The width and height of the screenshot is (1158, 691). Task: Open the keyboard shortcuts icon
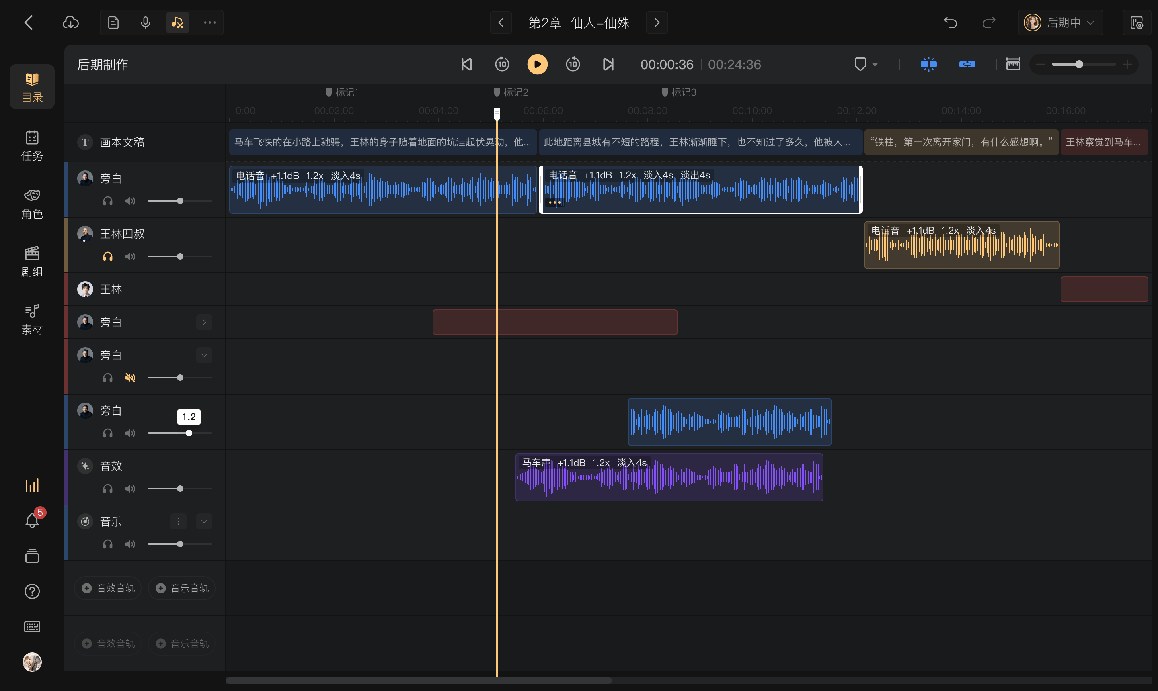point(32,627)
